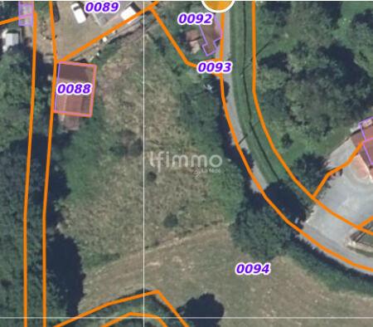This screenshot has width=373, height=327.
Task: Select the purple building outline in top-left corner
Action: [x=27, y=13]
